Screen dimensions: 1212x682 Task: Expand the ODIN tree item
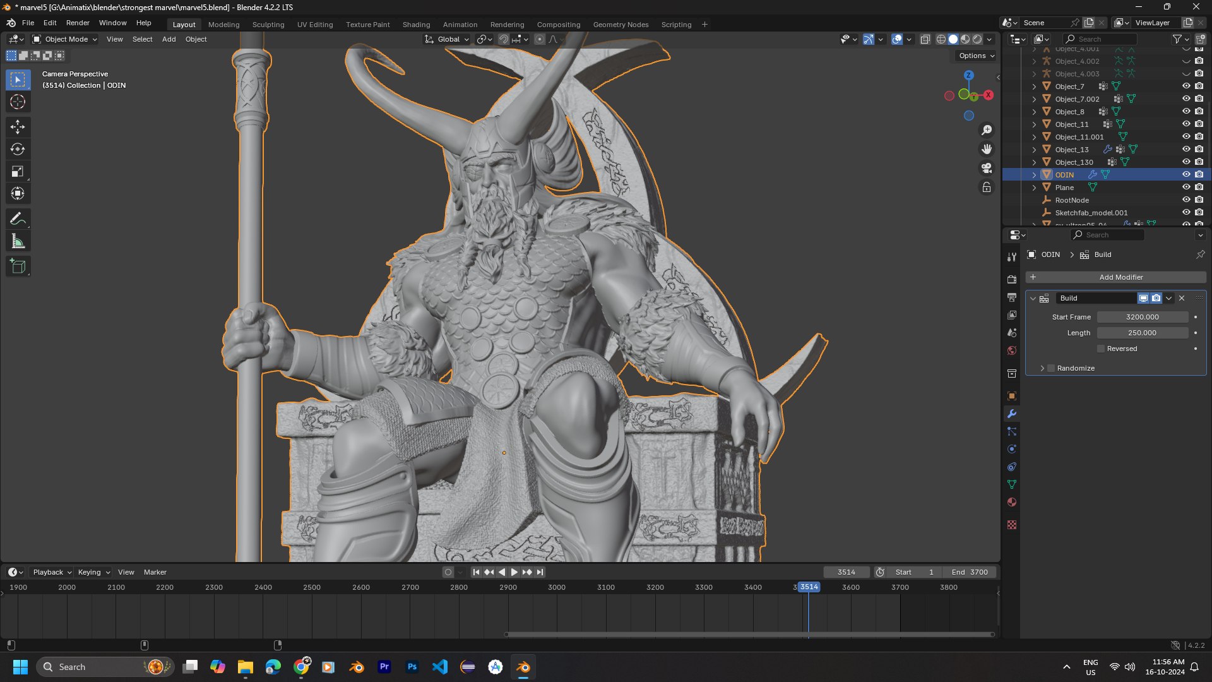click(1034, 175)
